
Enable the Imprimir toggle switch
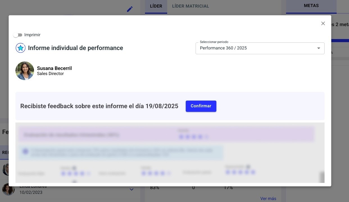(18, 35)
